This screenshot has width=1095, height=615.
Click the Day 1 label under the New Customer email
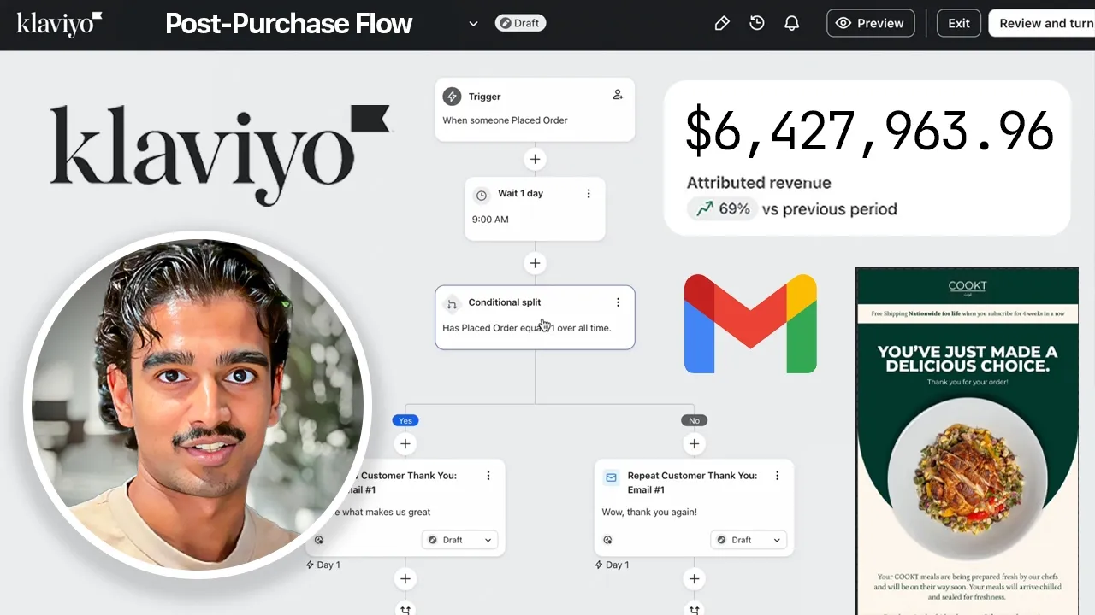[x=323, y=565]
